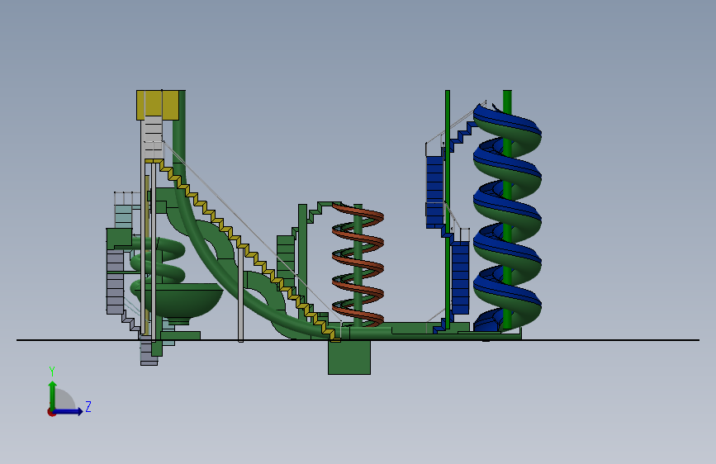Select the yellow diagonal staircase

tap(242, 249)
